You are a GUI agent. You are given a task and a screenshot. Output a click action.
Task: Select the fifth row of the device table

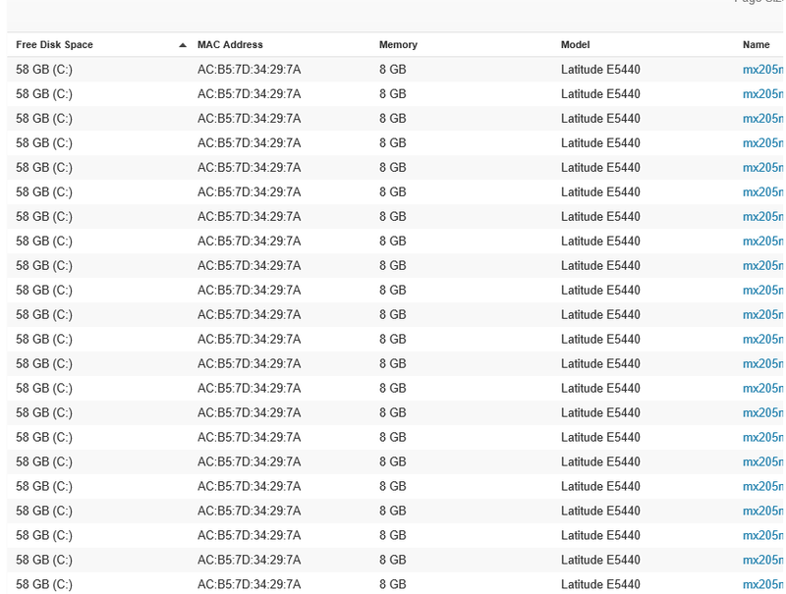393,167
